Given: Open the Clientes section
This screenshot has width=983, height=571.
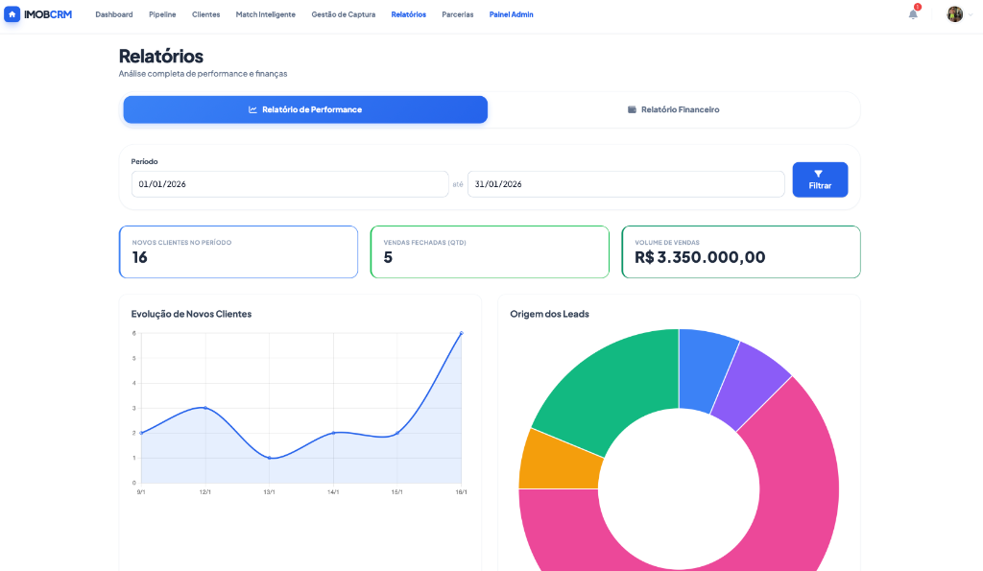Looking at the screenshot, I should 205,14.
